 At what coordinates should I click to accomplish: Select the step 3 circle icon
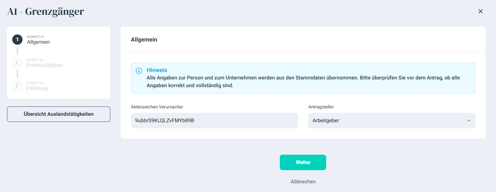coord(17,86)
